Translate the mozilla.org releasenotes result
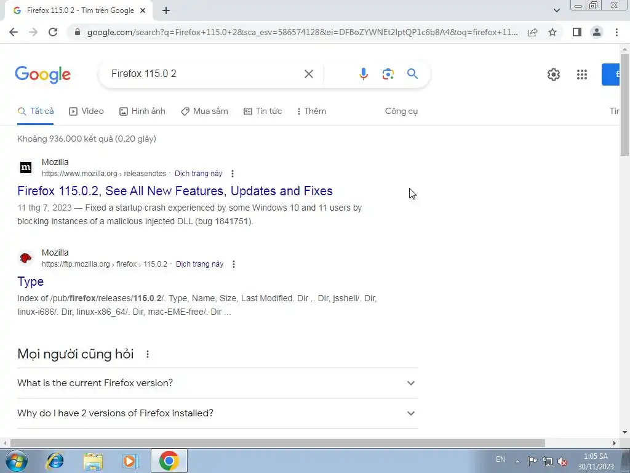This screenshot has width=630, height=473. coord(199,174)
